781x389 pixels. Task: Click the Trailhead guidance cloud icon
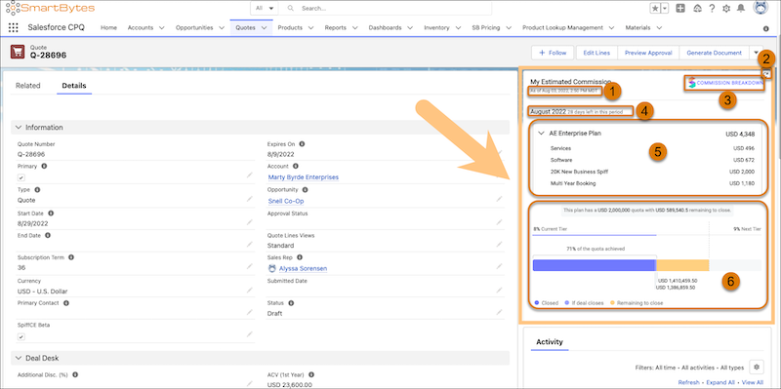(x=697, y=8)
